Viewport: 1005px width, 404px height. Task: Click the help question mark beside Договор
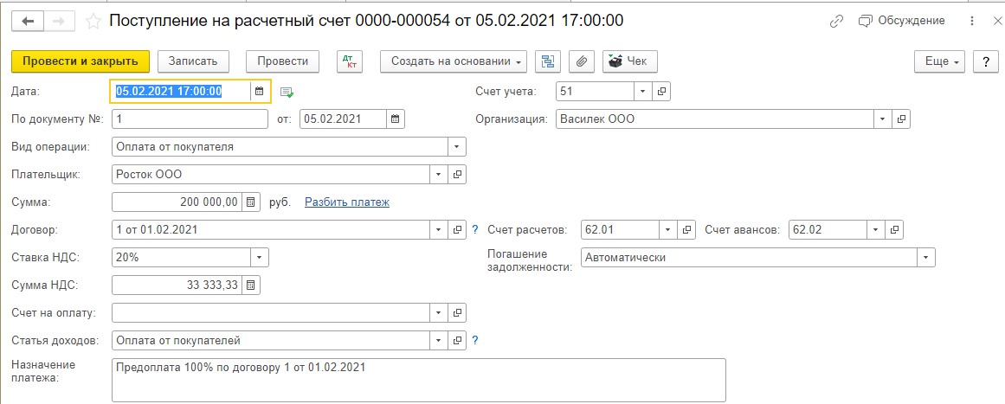(475, 229)
